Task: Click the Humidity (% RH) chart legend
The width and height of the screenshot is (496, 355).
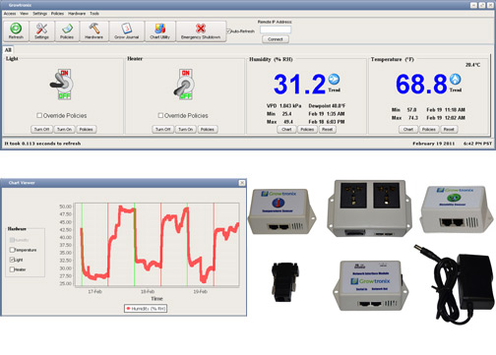Action: pos(146,309)
